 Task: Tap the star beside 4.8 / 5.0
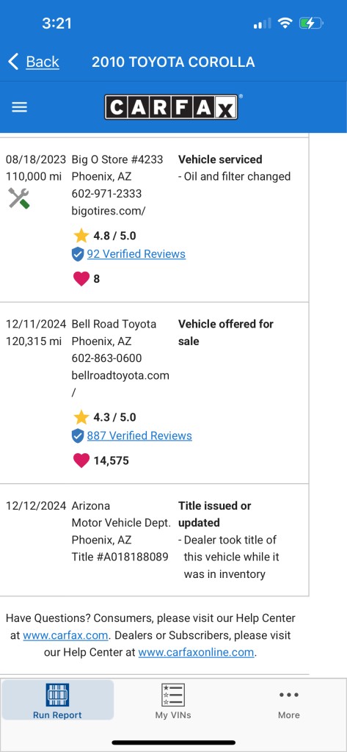coord(81,236)
